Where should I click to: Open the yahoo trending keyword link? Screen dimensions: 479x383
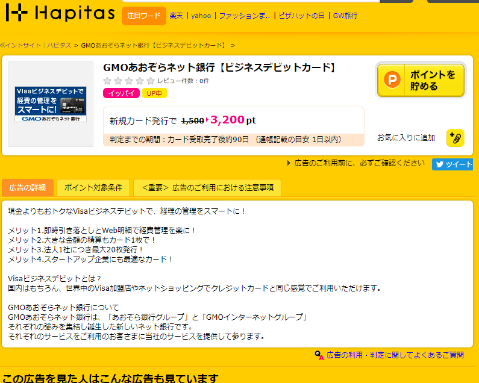(201, 16)
